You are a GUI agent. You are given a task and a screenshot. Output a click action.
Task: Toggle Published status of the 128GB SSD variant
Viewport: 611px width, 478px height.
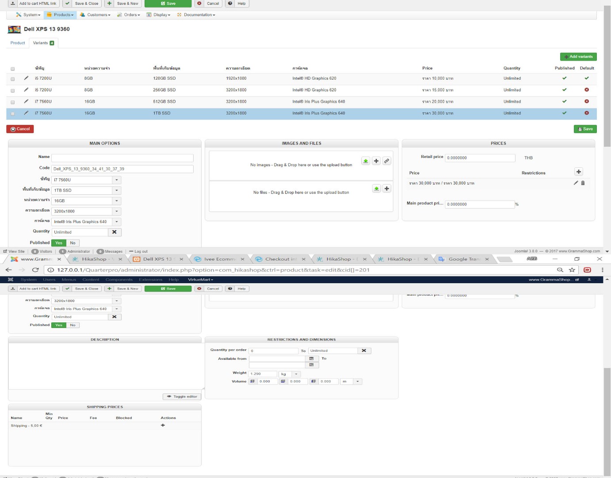(x=564, y=78)
